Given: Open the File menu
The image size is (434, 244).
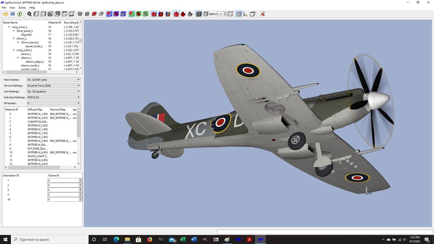Looking at the screenshot, I should coord(4,8).
